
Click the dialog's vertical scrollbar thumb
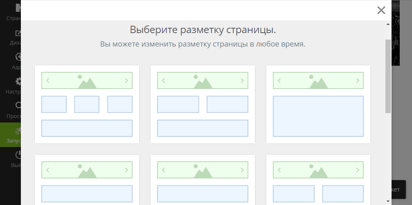click(388, 76)
